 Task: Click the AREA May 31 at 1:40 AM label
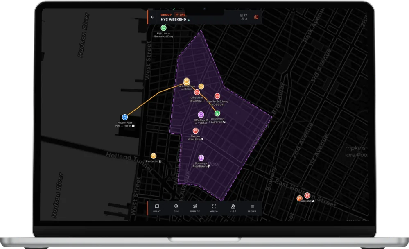[201, 122]
